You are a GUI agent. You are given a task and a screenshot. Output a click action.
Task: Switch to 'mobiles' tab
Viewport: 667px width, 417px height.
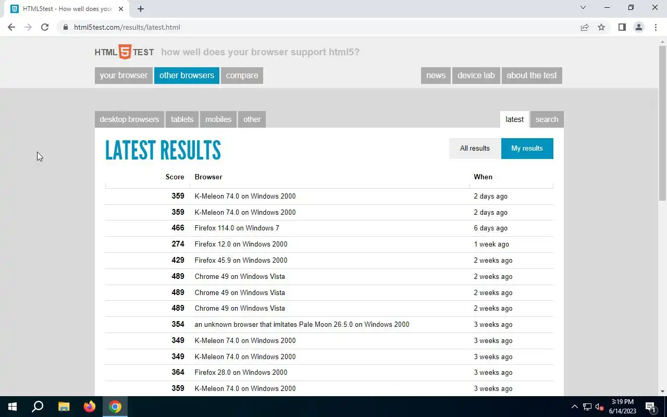[x=218, y=119]
